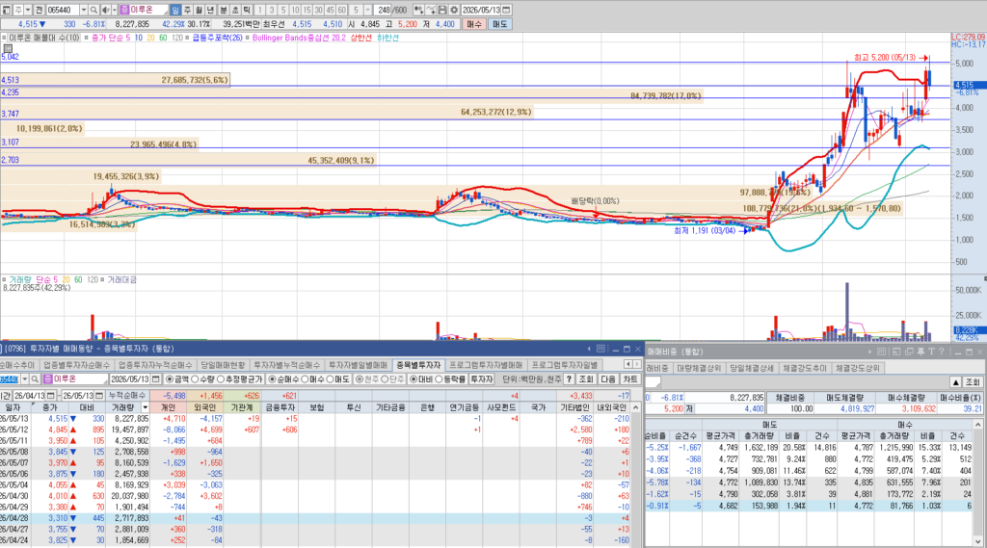Click the 누적순매수 button
987x548 pixels.
127,396
